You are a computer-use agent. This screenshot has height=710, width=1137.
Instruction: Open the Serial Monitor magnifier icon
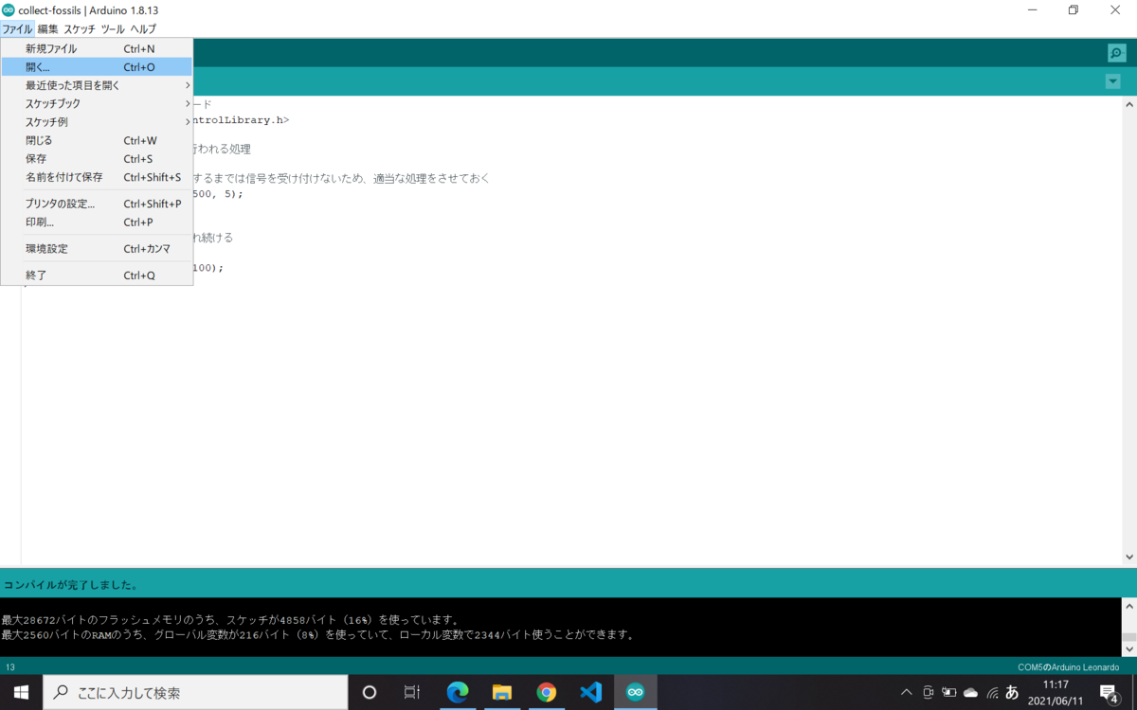[1117, 53]
